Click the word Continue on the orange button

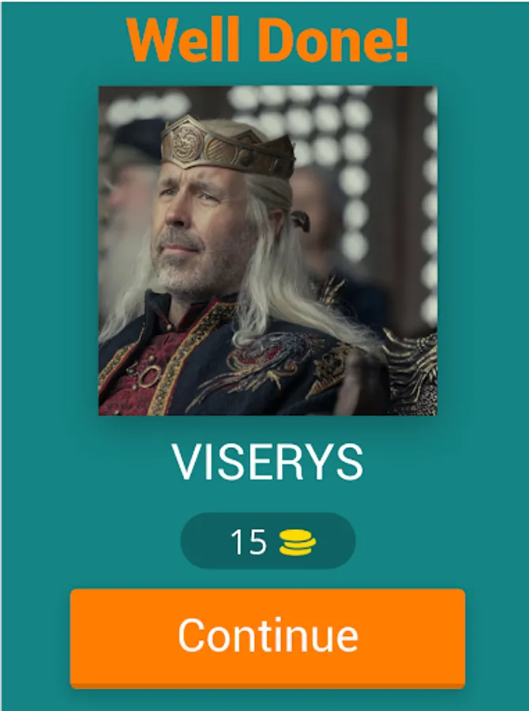(x=268, y=635)
